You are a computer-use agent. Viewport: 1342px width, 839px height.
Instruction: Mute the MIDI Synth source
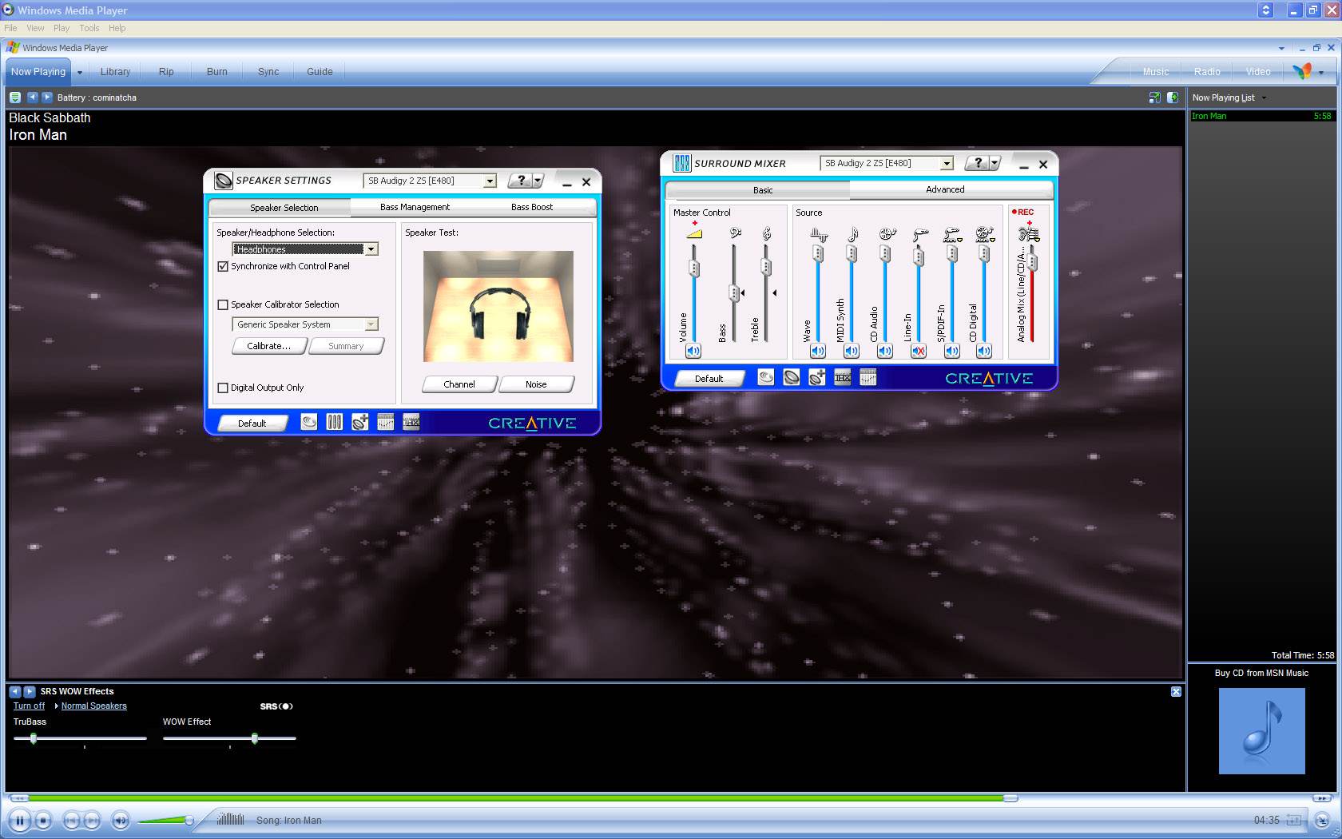click(x=852, y=351)
